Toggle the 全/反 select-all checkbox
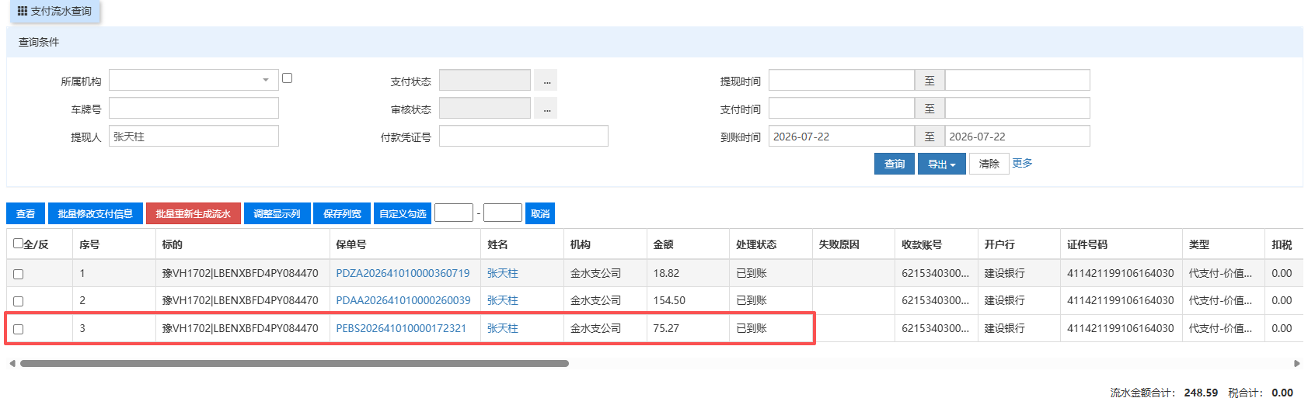Screen dimensions: 1315x398 [x=18, y=243]
